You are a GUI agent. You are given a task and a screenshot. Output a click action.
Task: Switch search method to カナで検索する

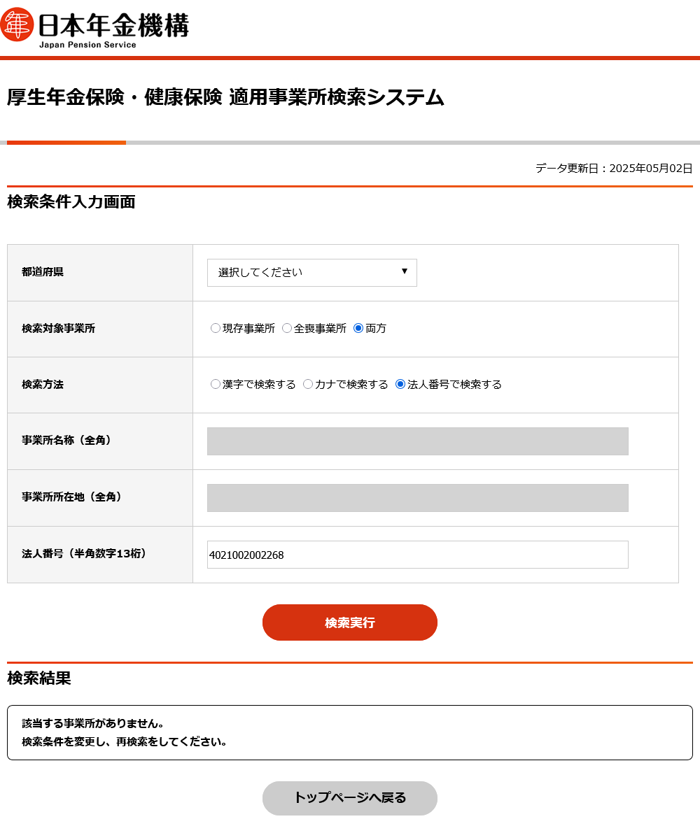308,384
